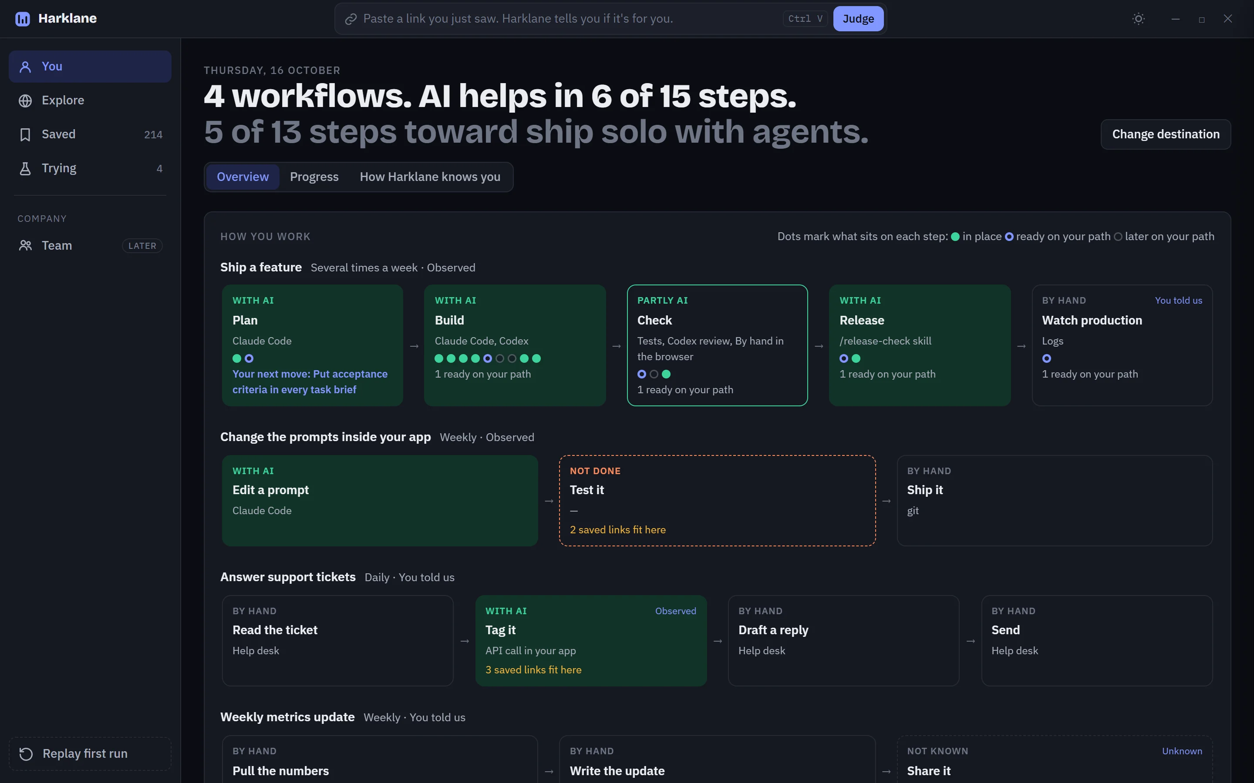Click the first dot on the Plan card
The height and width of the screenshot is (783, 1254).
237,358
